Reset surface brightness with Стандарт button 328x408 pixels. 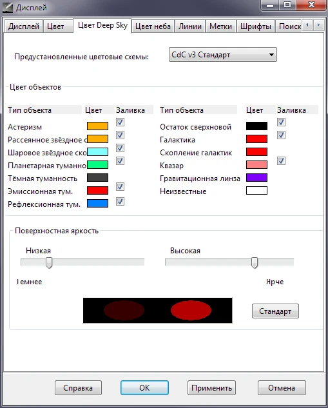click(x=275, y=311)
